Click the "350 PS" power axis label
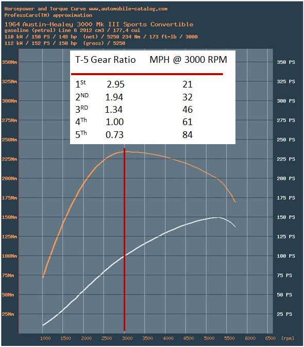This screenshot has width=304, height=347. (x=286, y=62)
